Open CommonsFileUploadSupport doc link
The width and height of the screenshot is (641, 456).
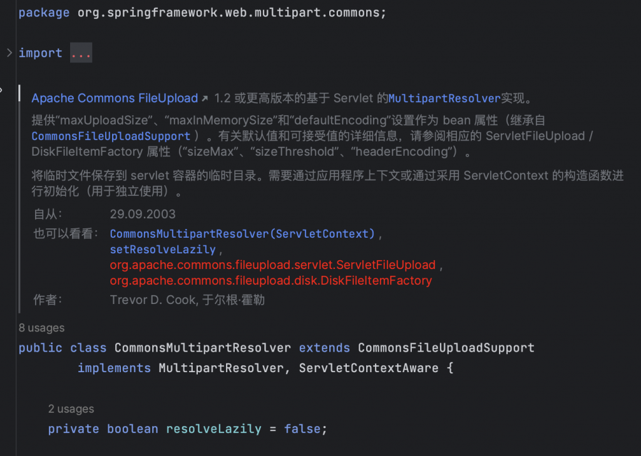111,136
